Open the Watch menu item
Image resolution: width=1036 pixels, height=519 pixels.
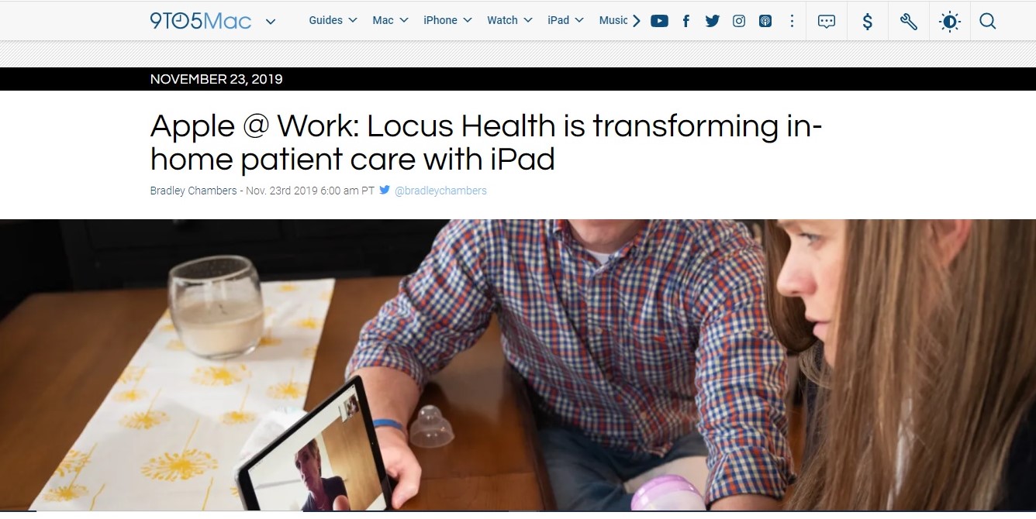tap(509, 20)
